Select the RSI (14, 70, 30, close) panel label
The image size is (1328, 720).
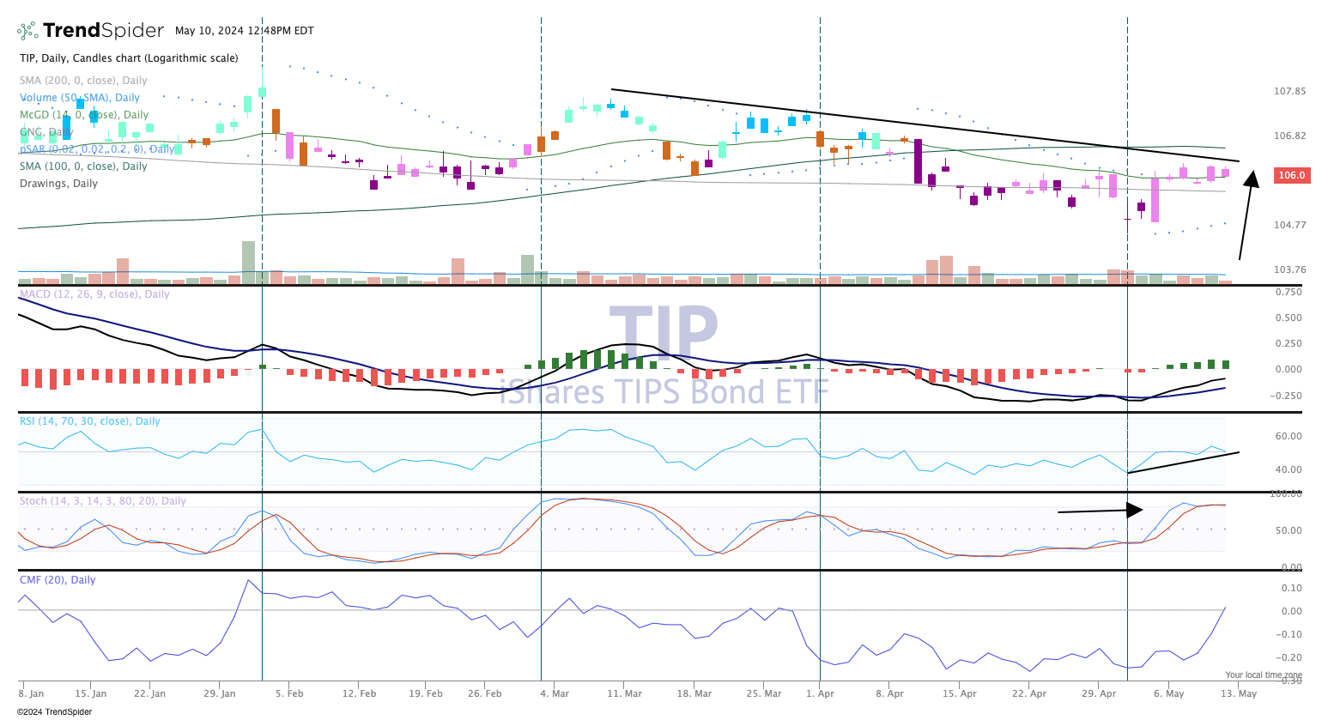pyautogui.click(x=89, y=421)
